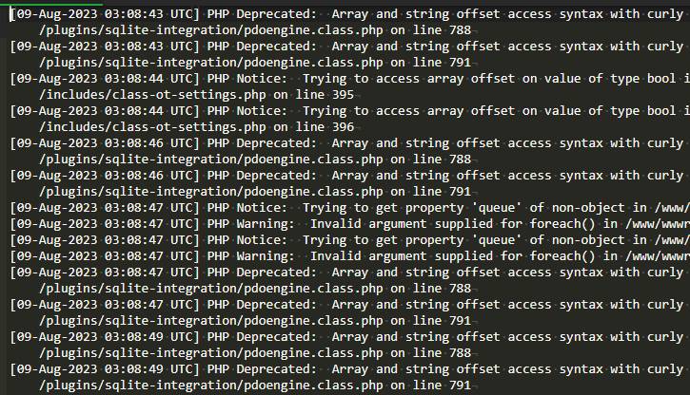The height and width of the screenshot is (395, 690).
Task: Click the first 03:08:46 PHP Deprecated entry
Action: (x=343, y=142)
